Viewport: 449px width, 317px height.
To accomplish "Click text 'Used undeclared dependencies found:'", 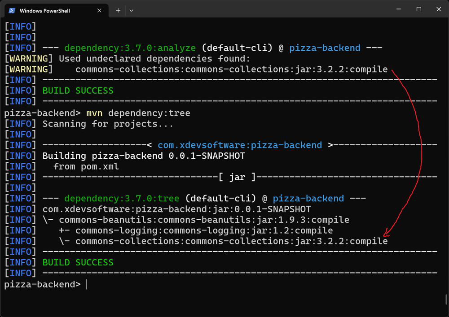I will (154, 59).
